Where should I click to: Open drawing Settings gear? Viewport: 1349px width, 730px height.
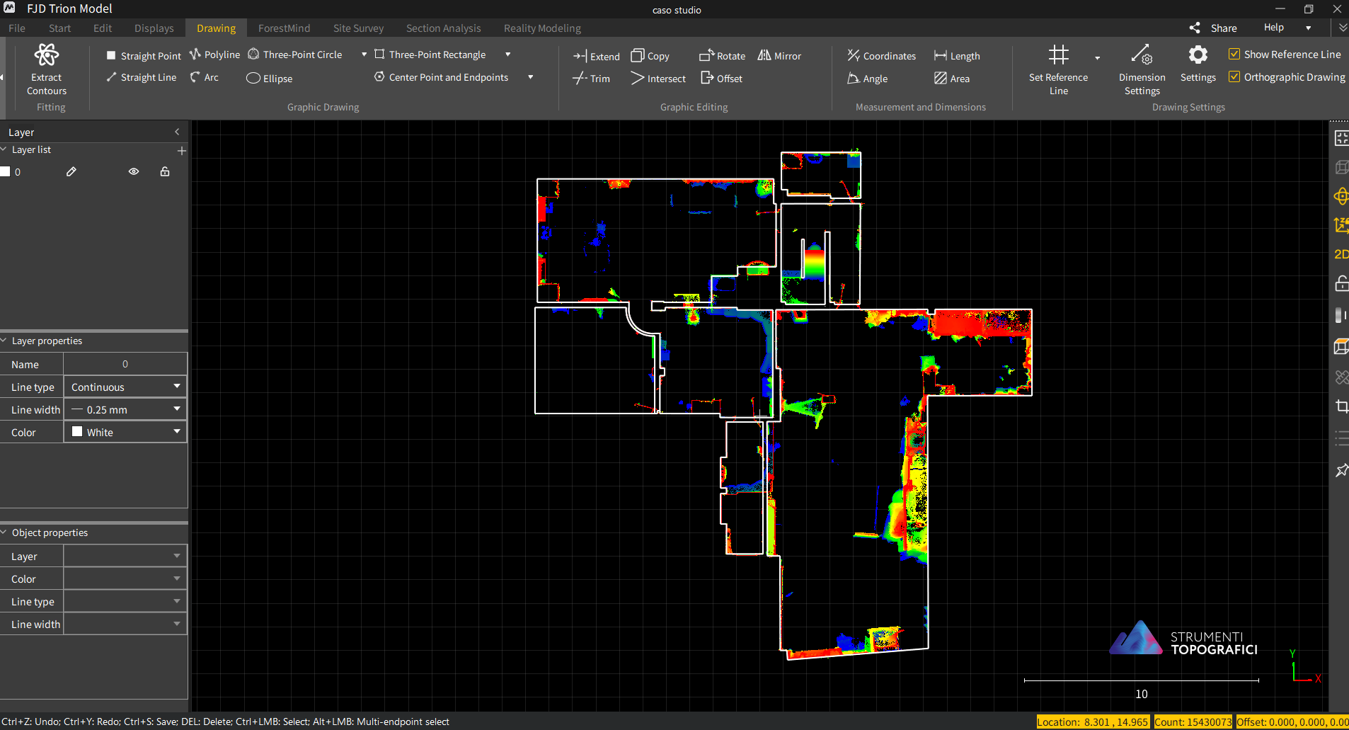1198,64
